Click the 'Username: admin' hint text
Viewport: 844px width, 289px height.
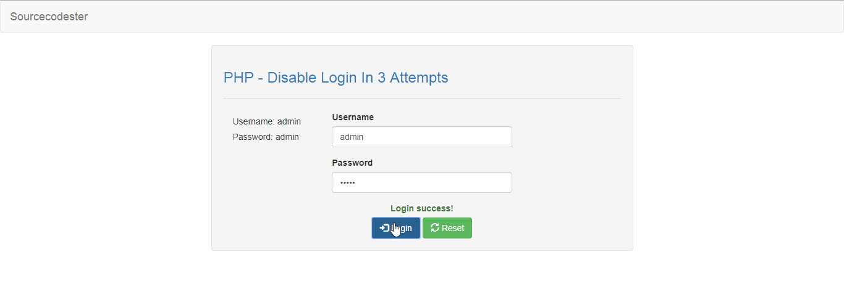[267, 121]
